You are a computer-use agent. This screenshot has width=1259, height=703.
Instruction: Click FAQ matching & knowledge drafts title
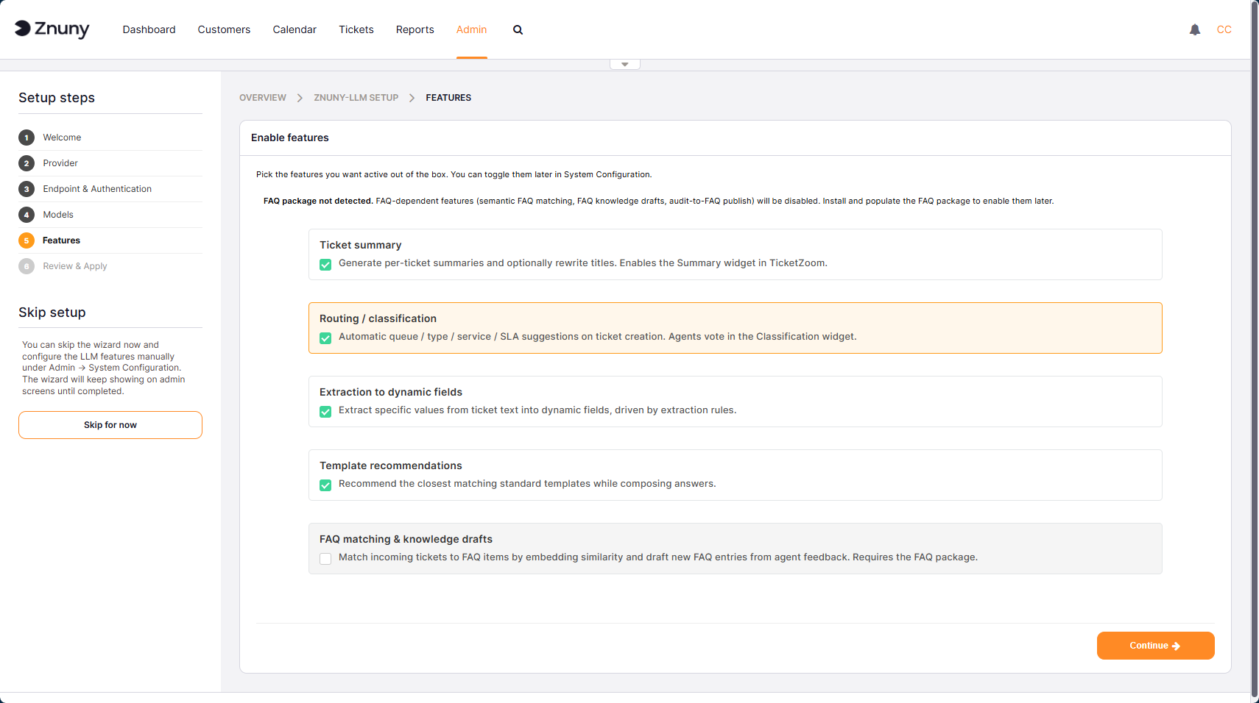coord(406,539)
